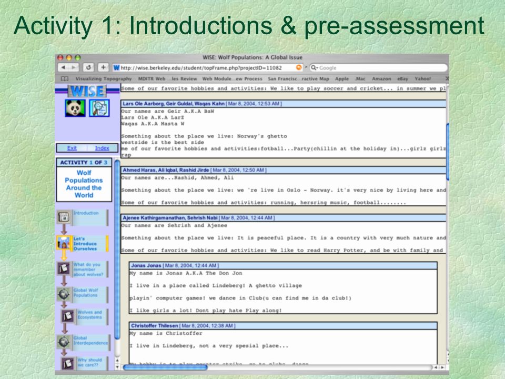Click the Google search magnifier icon
Image resolution: width=505 pixels, height=379 pixels.
coord(314,68)
